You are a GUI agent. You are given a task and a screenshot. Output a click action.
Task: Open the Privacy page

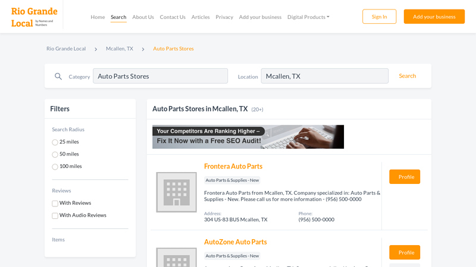coord(224,17)
